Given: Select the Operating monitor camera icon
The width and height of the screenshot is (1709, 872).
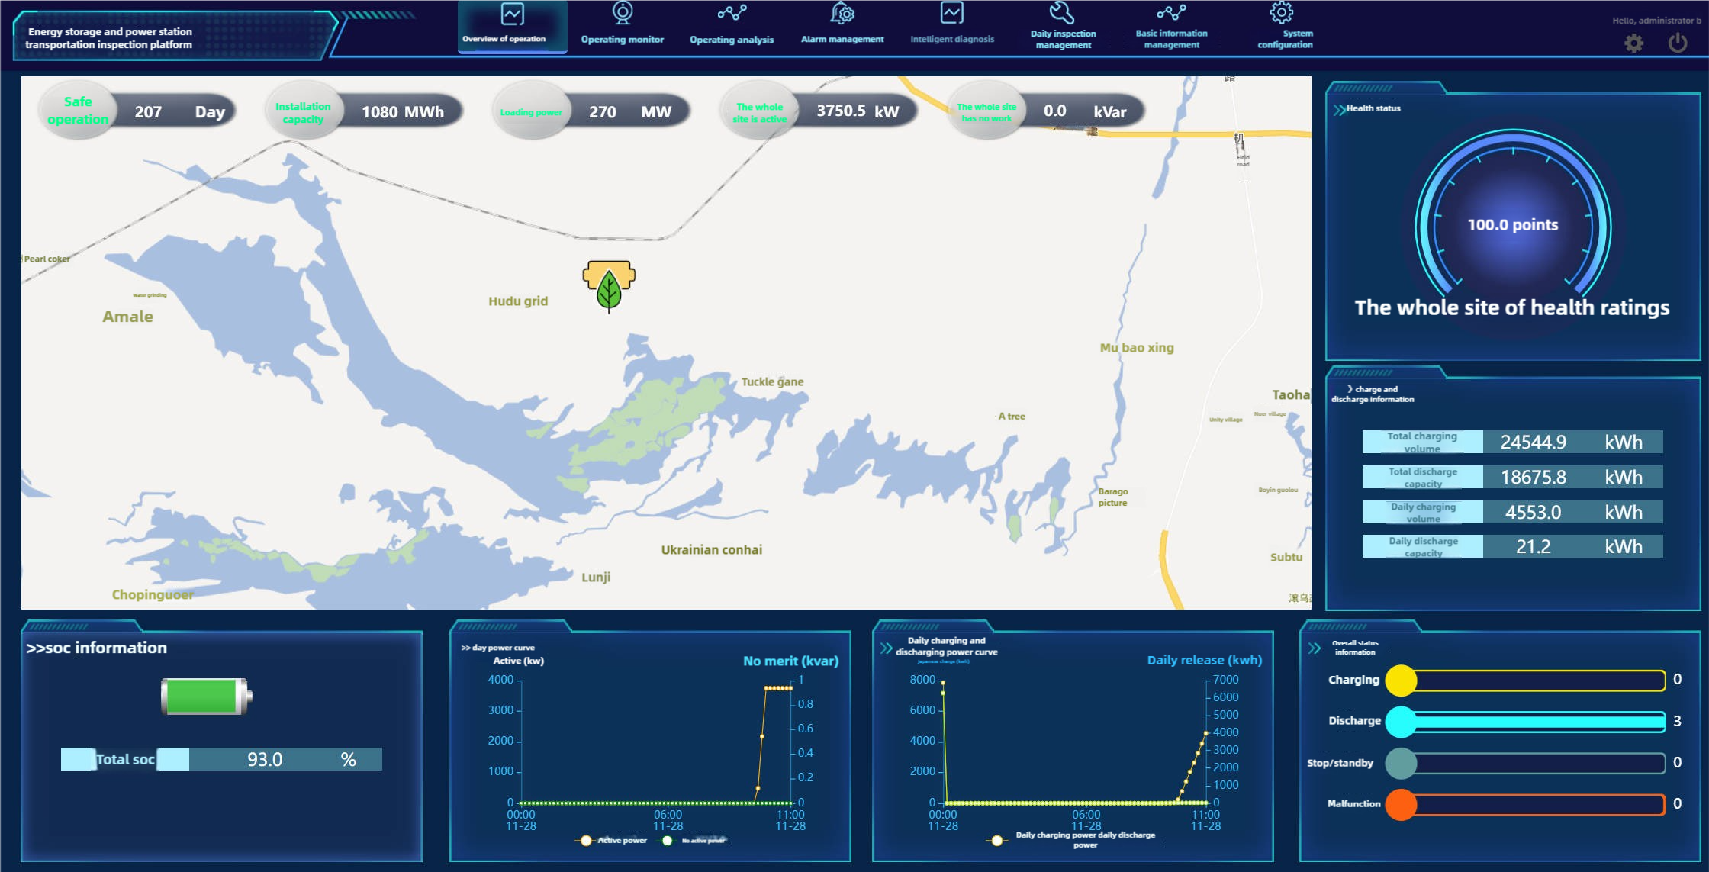Looking at the screenshot, I should click(x=623, y=12).
